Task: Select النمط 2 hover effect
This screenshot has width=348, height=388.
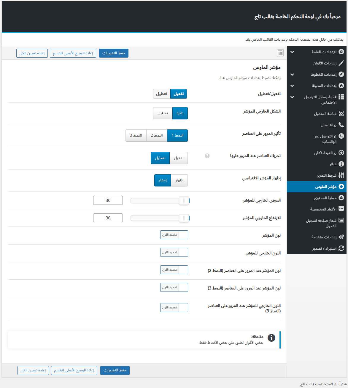Action: (157, 135)
